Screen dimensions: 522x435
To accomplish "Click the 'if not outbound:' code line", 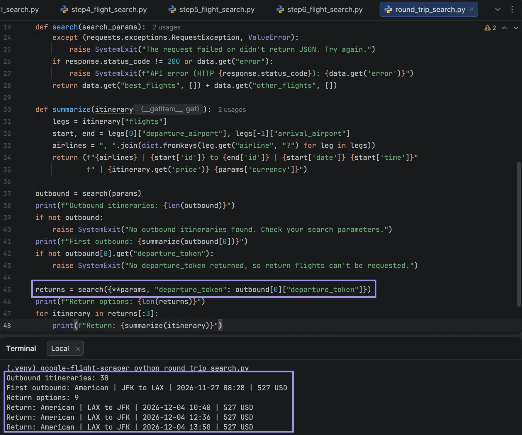I will (x=69, y=217).
